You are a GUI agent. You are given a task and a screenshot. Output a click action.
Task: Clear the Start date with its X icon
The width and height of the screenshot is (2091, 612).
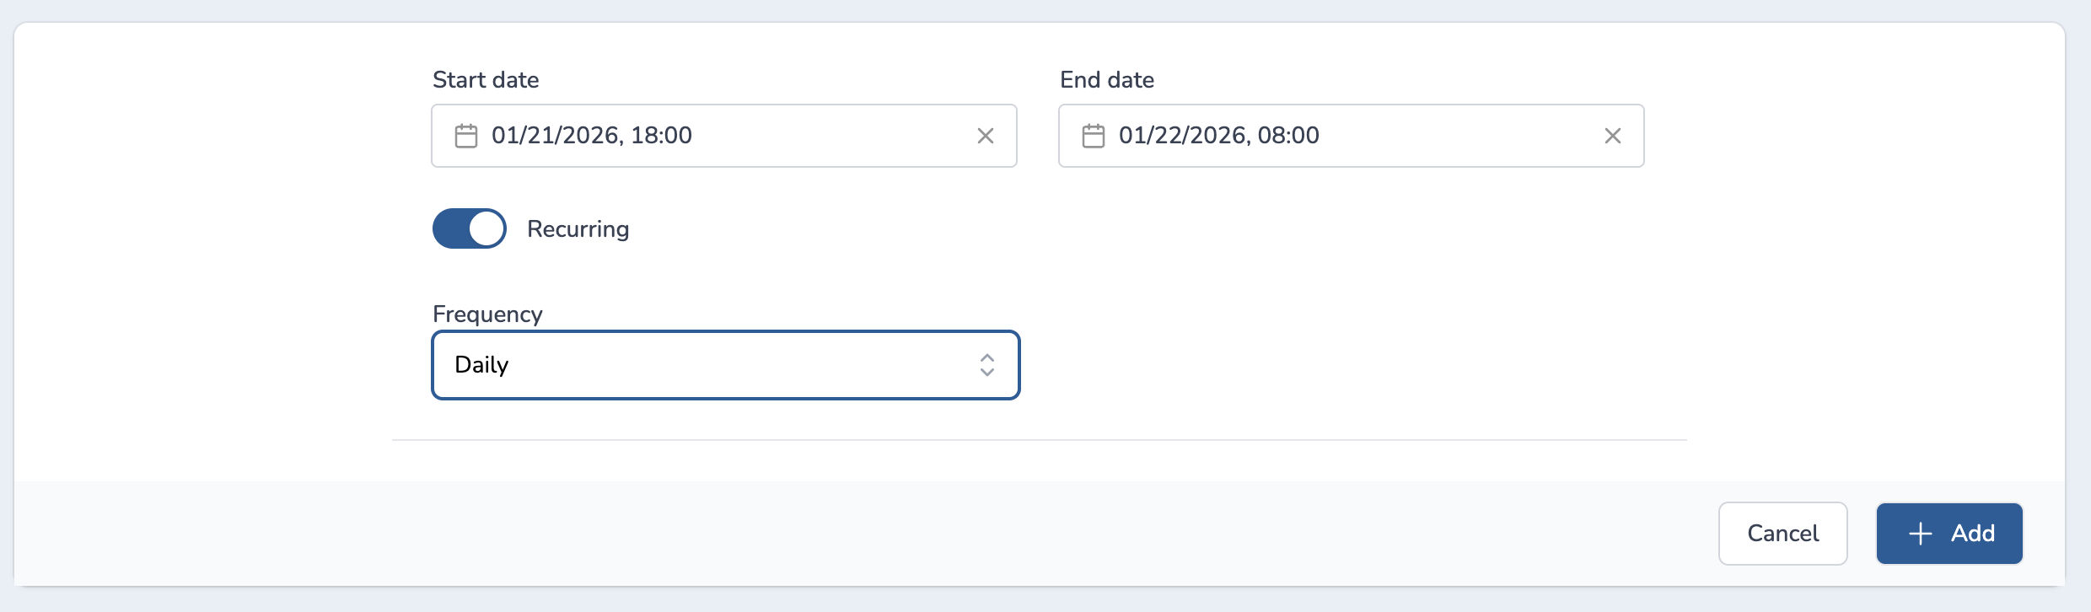click(x=985, y=136)
